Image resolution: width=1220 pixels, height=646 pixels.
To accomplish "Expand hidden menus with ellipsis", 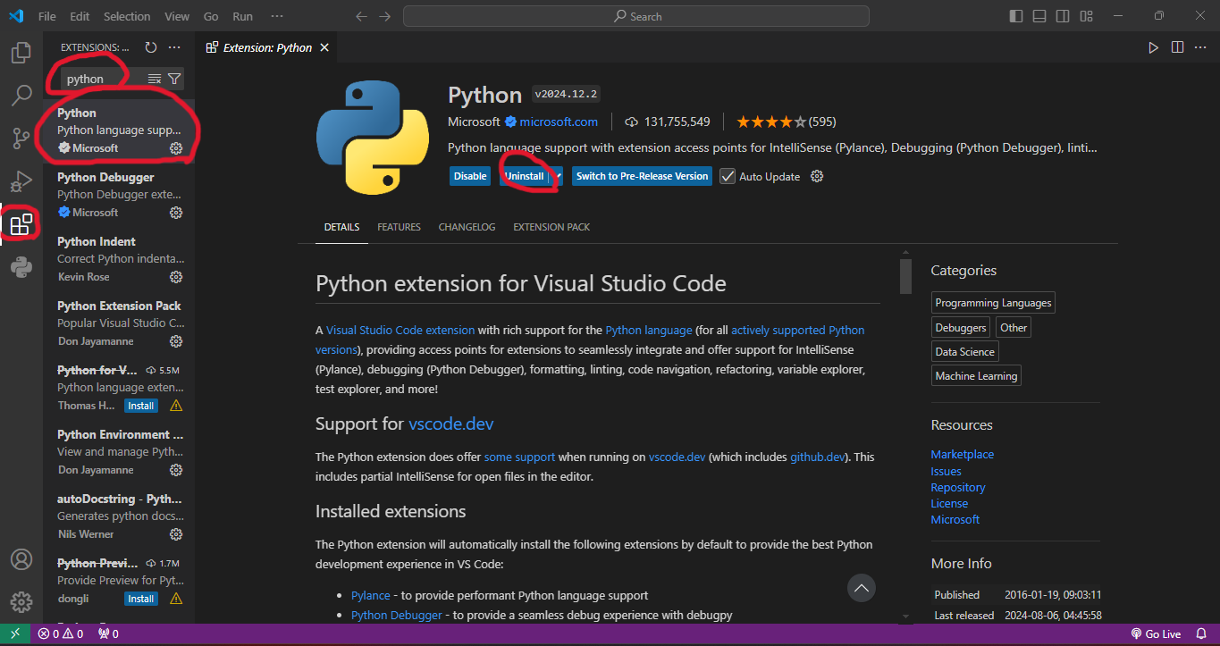I will point(277,16).
